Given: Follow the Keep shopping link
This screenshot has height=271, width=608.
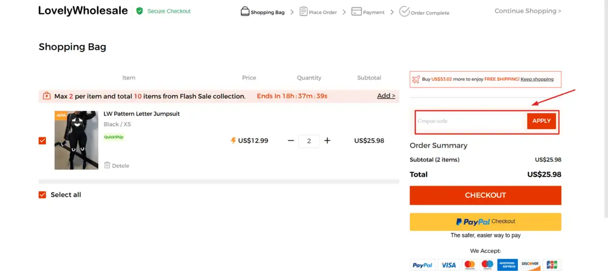Looking at the screenshot, I should point(537,79).
